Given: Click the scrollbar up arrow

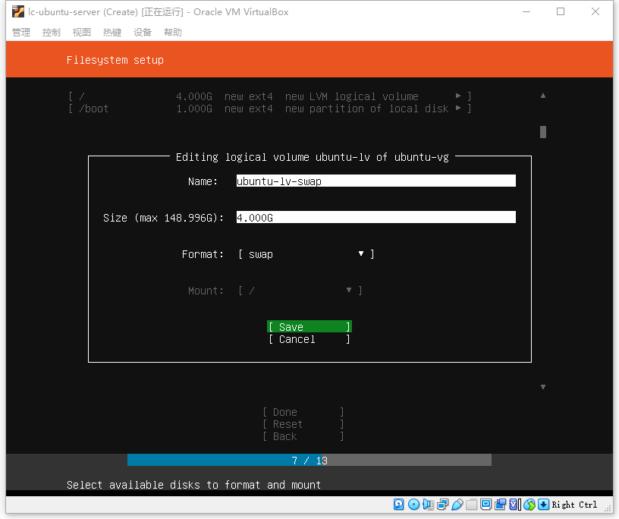Looking at the screenshot, I should tap(543, 96).
